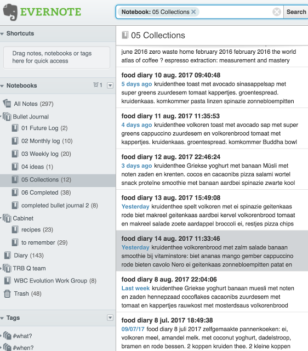The width and height of the screenshot is (308, 351).
Task: Select All Notes (297) label
Action: 33,104
